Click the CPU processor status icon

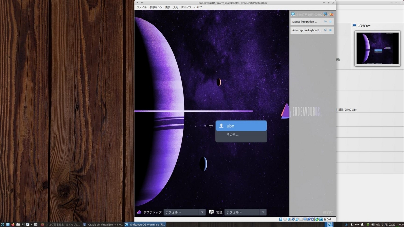[x=313, y=219]
